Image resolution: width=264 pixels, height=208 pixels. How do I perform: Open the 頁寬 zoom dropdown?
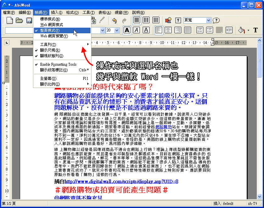(208, 20)
